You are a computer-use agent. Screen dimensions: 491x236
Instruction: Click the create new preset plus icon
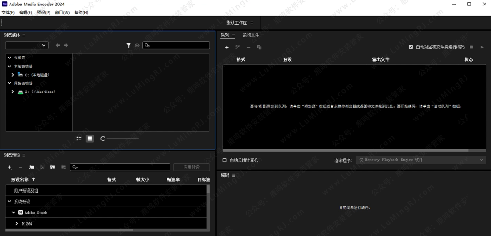pyautogui.click(x=10, y=167)
